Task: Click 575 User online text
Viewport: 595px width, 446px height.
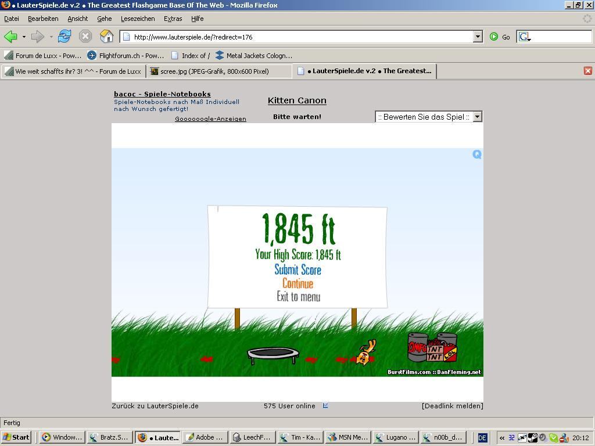Action: tap(289, 406)
